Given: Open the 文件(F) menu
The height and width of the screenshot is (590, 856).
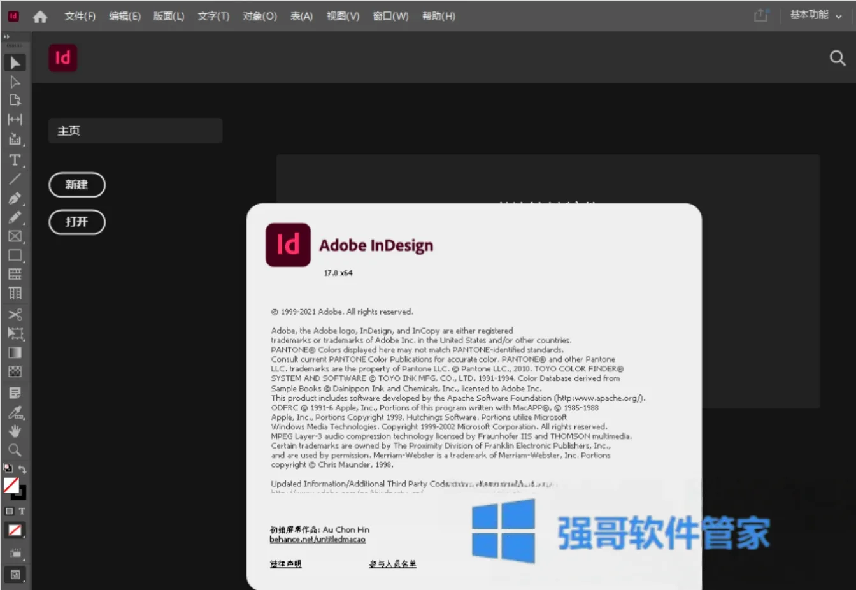Looking at the screenshot, I should (x=80, y=17).
